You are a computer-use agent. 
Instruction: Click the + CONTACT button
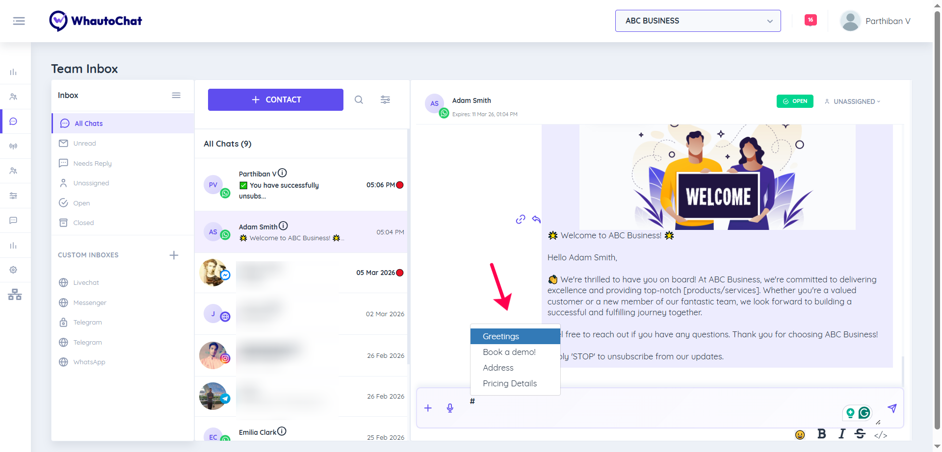pyautogui.click(x=275, y=100)
